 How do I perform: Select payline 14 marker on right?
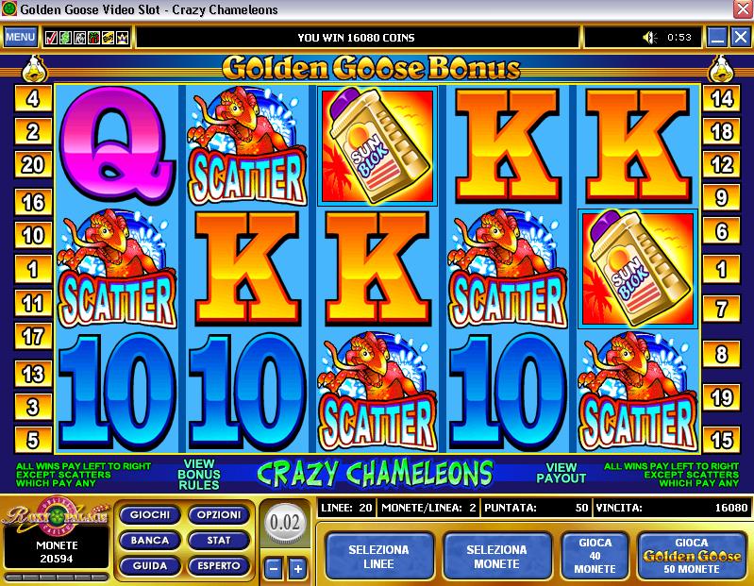click(x=721, y=98)
